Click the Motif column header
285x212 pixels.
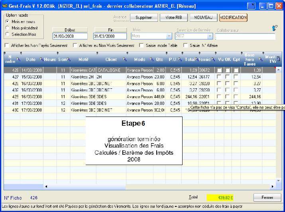click(83, 59)
